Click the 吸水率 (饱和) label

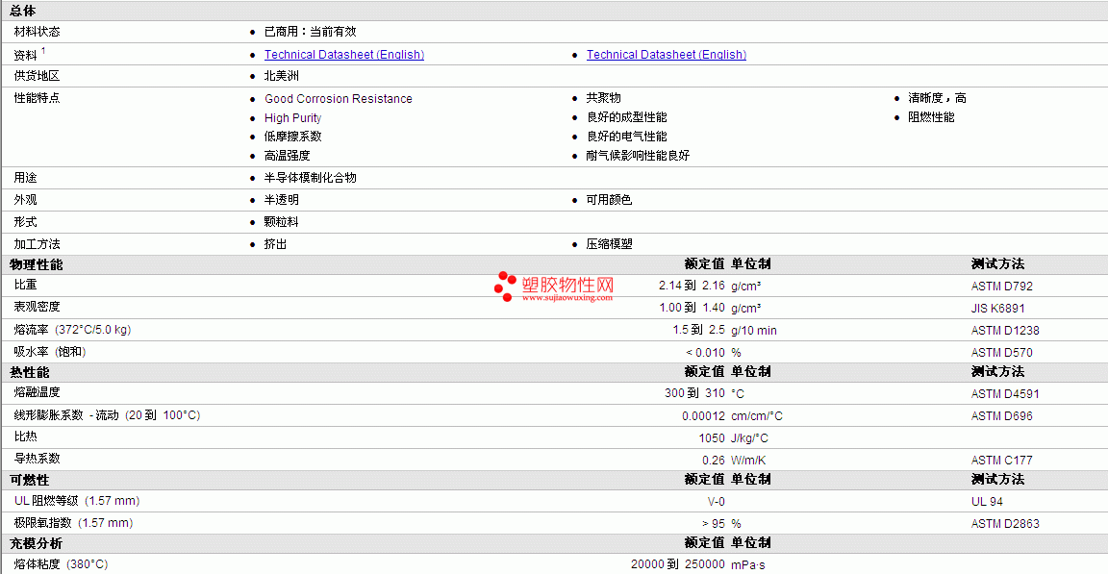[x=49, y=352]
